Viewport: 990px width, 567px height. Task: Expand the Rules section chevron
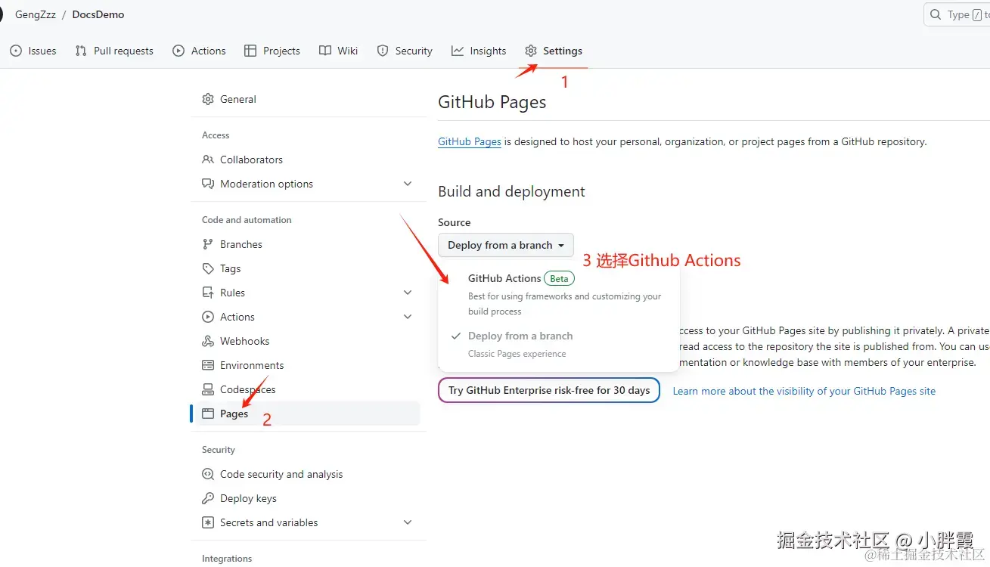408,293
